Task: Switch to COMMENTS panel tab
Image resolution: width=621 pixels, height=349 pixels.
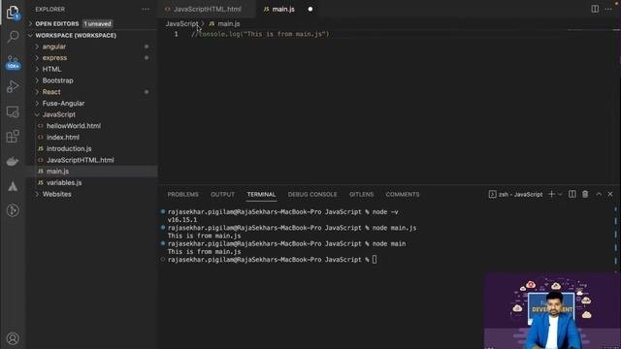Action: click(x=403, y=194)
